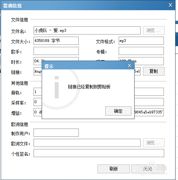Screen dimensions: 178x180
Task: Click the 制作用户 input field
Action: pos(56,132)
